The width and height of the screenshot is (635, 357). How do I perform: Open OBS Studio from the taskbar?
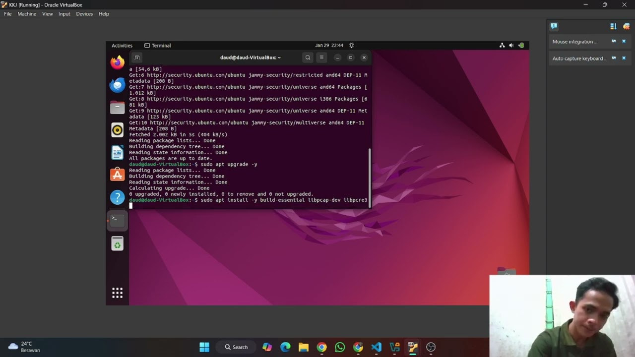coord(431,347)
